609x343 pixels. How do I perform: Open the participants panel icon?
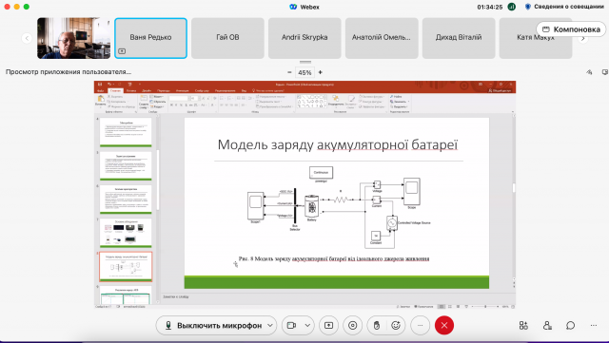pyautogui.click(x=547, y=326)
